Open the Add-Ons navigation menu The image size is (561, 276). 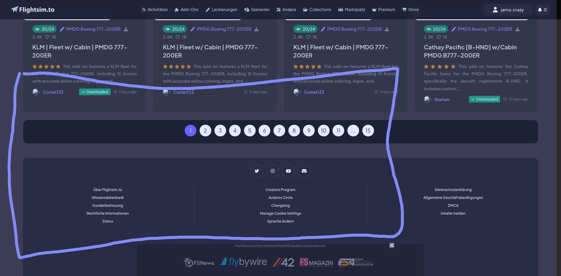186,10
